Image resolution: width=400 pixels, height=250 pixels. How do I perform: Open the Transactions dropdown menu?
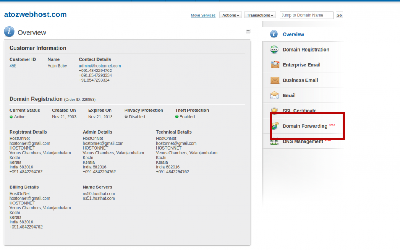pyautogui.click(x=260, y=15)
